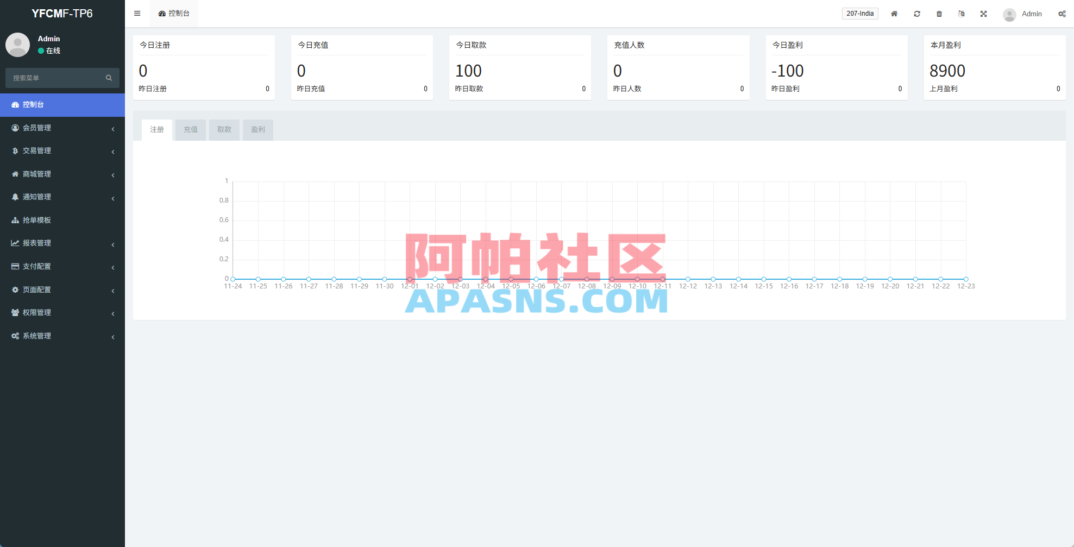Open the 支付配置 menu item
This screenshot has height=547, width=1074.
(62, 267)
